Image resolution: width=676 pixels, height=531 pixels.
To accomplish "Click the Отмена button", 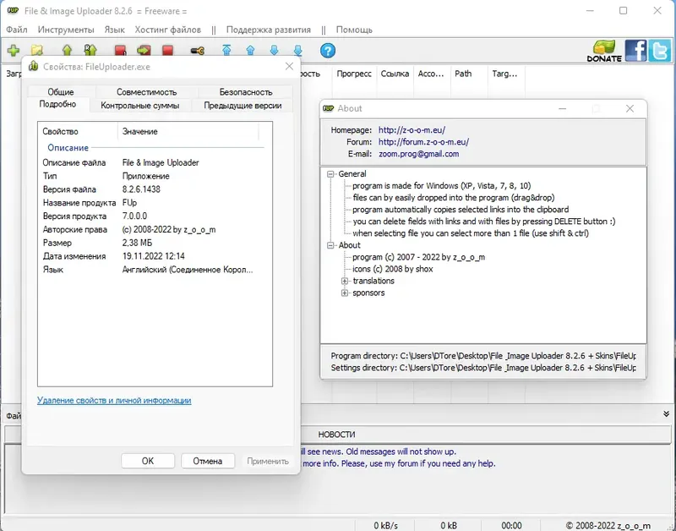I will pos(208,461).
